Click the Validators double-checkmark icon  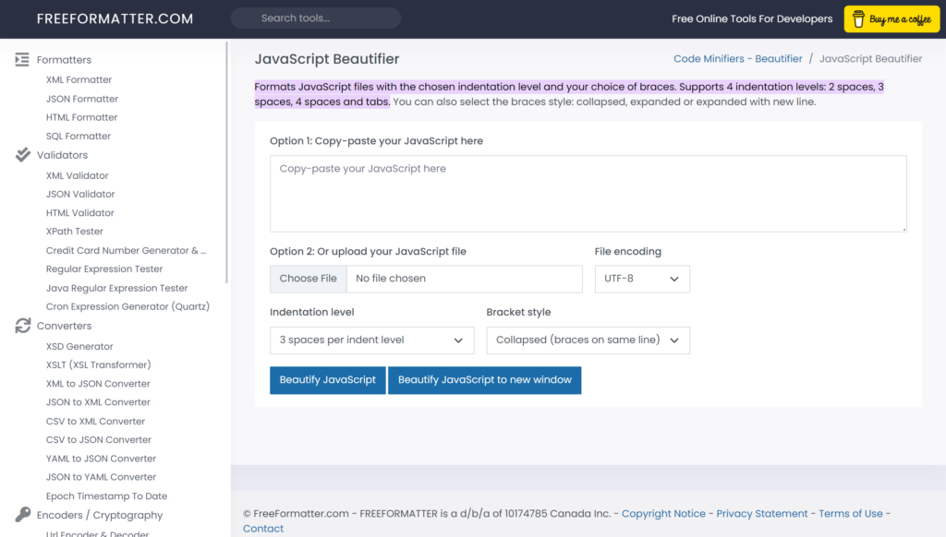(x=23, y=155)
